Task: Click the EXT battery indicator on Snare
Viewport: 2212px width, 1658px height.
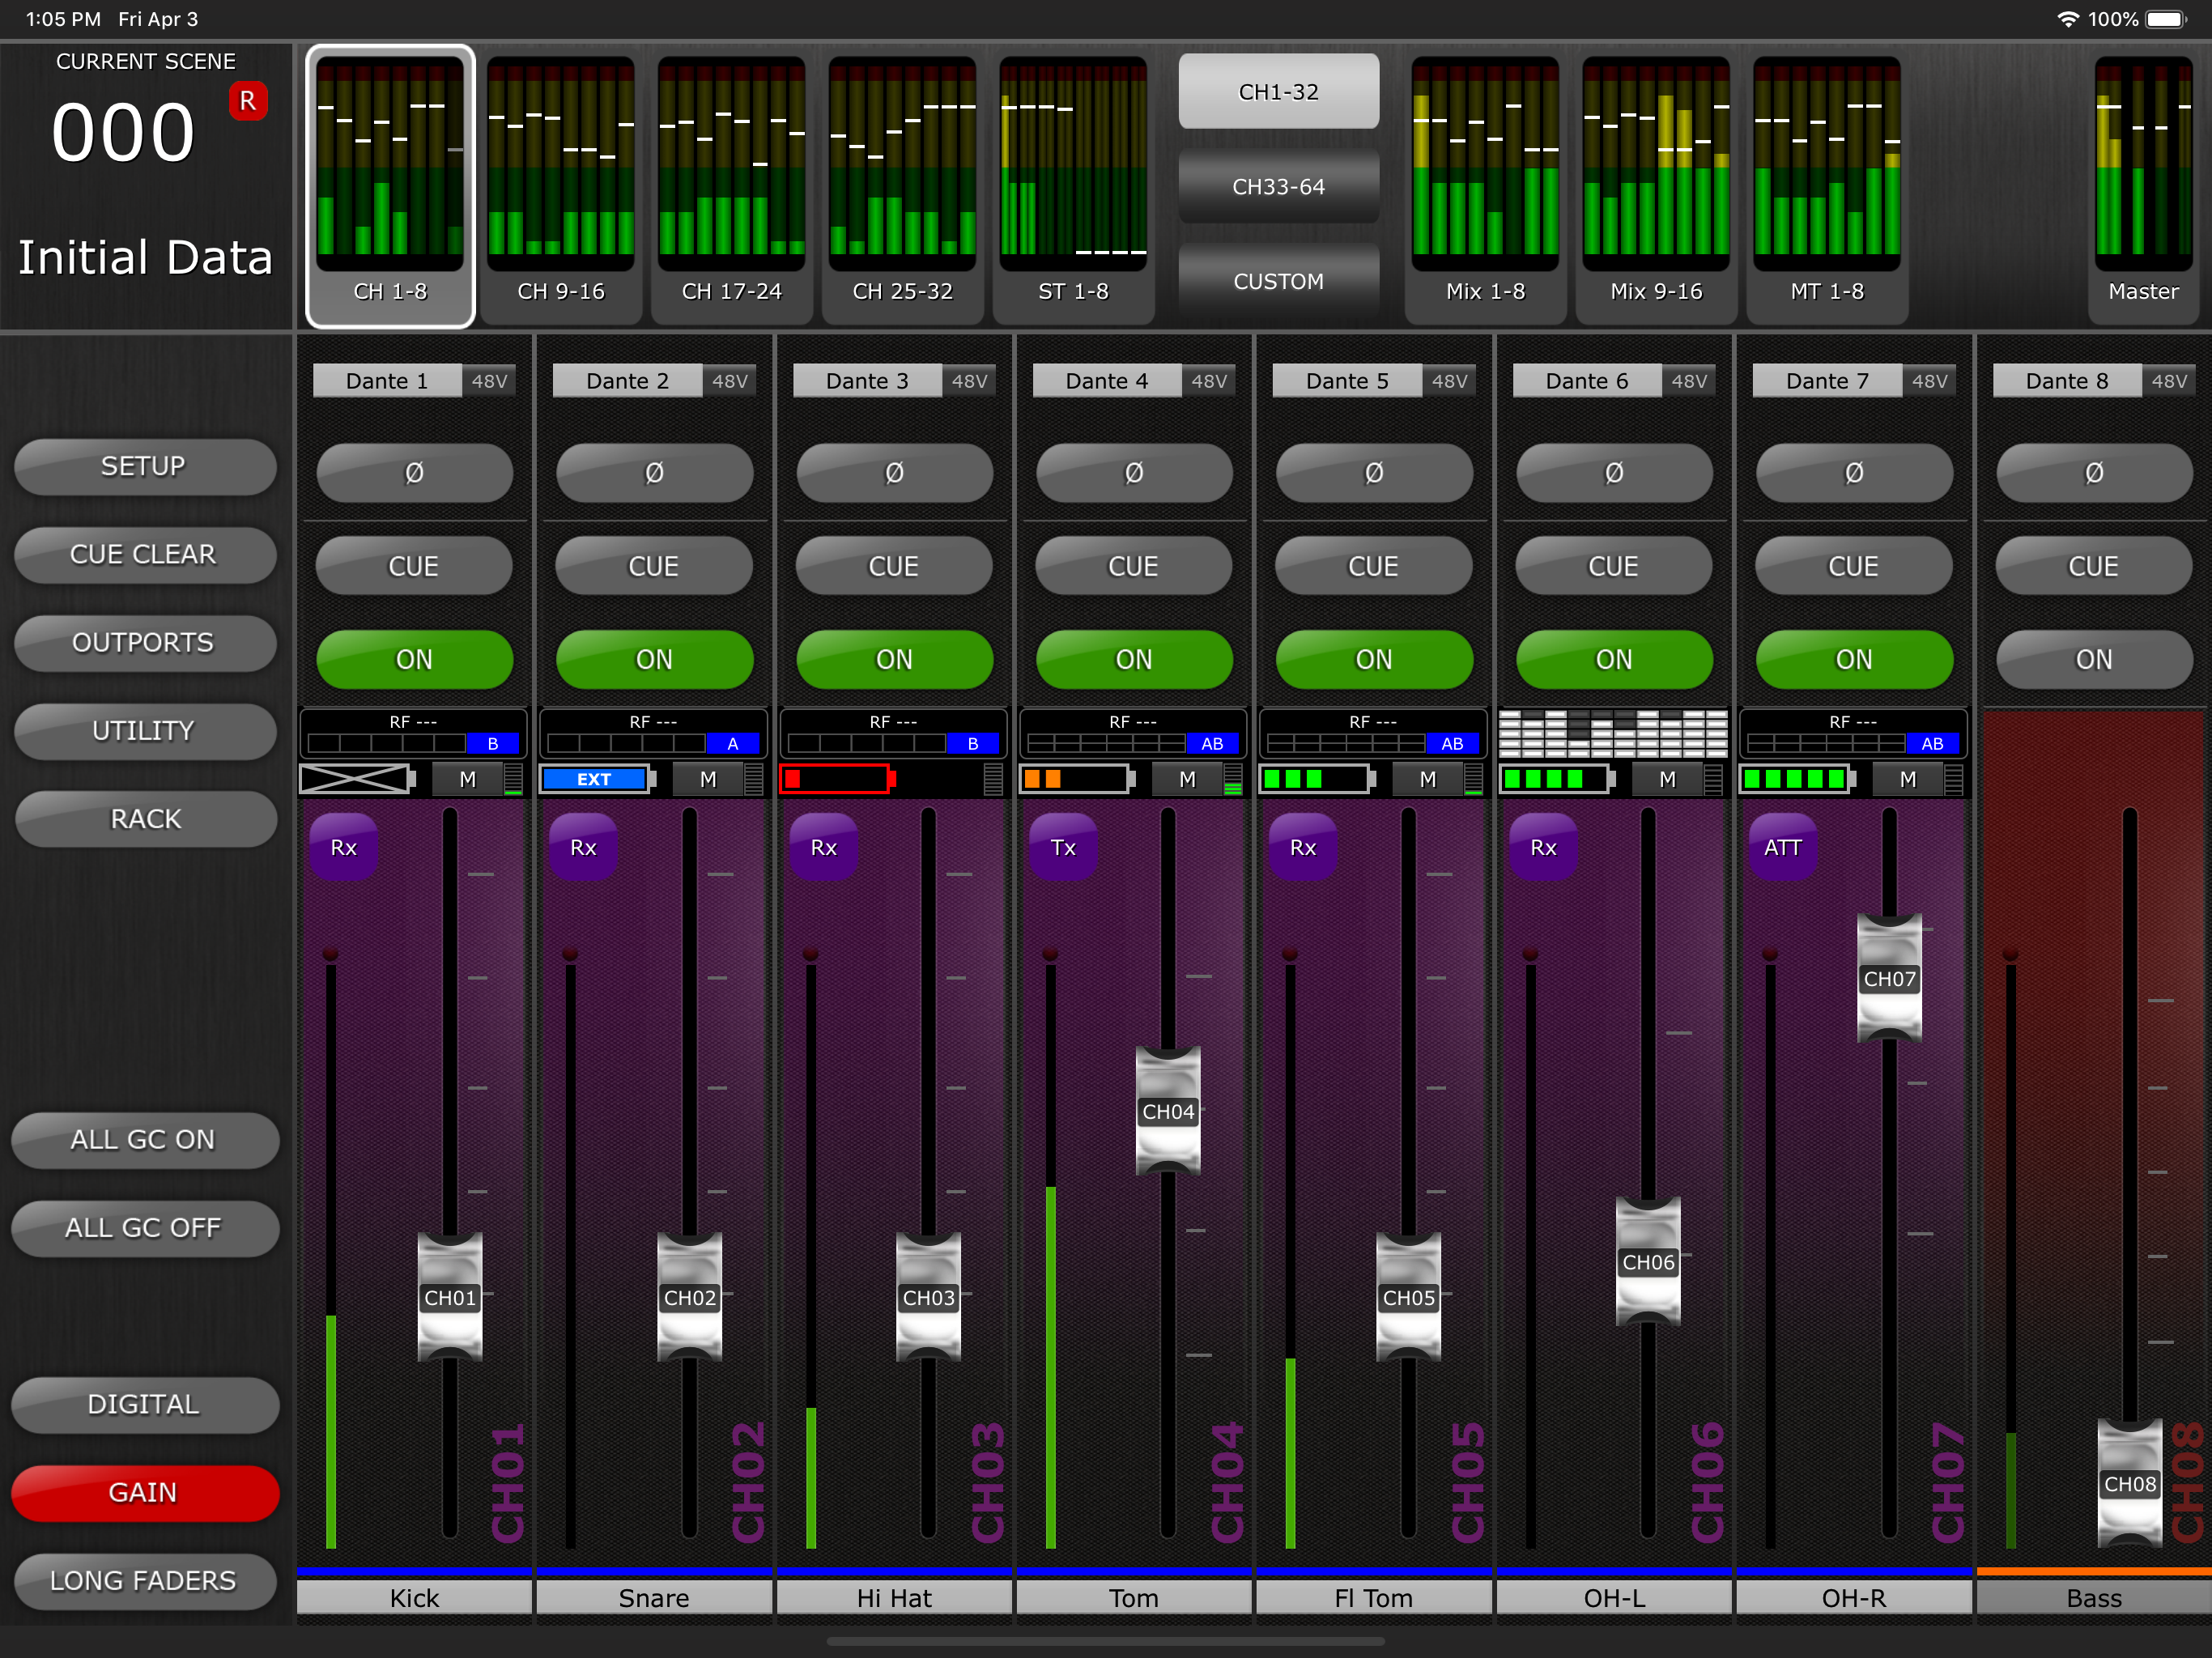Action: [598, 779]
